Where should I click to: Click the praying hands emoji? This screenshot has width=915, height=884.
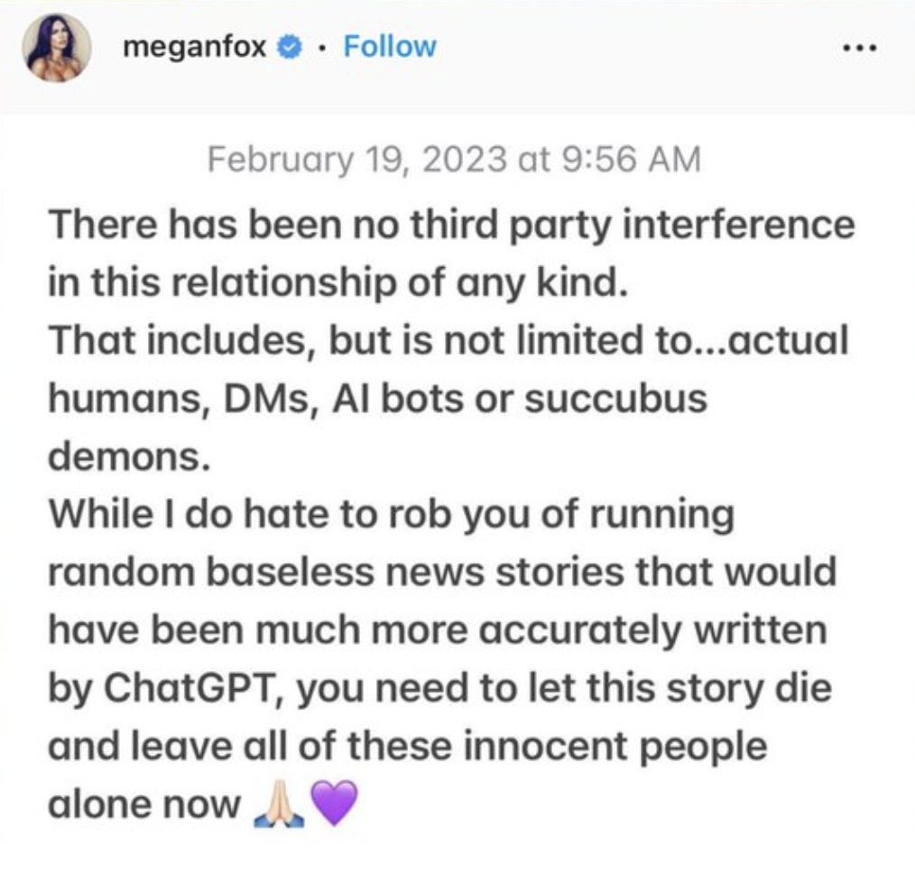pyautogui.click(x=278, y=803)
